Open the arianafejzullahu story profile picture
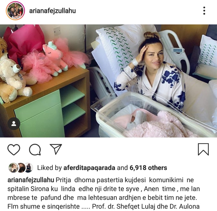The width and height of the screenshot is (217, 211). coord(15,11)
